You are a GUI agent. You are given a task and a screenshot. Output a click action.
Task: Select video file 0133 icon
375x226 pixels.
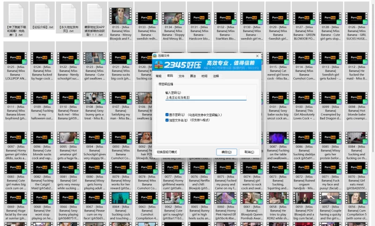point(147,18)
